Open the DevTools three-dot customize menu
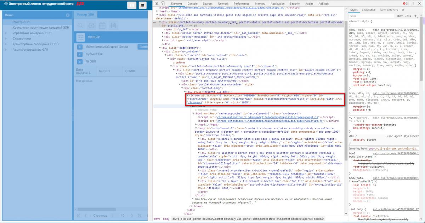 tap(413, 4)
